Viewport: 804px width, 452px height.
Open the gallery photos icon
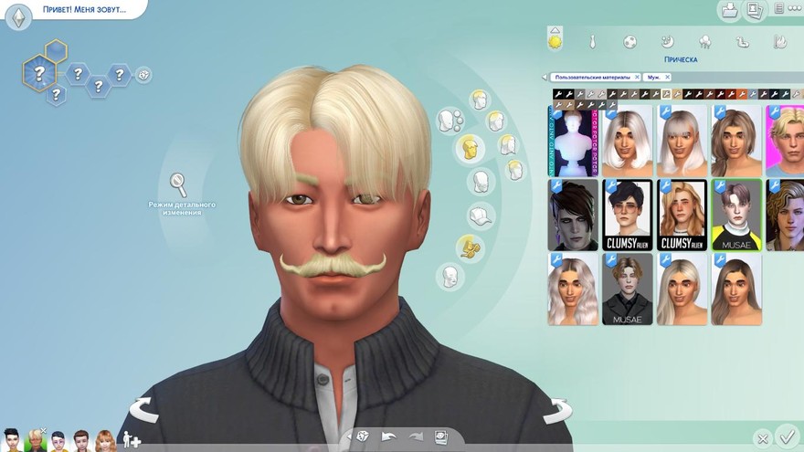pyautogui.click(x=755, y=11)
